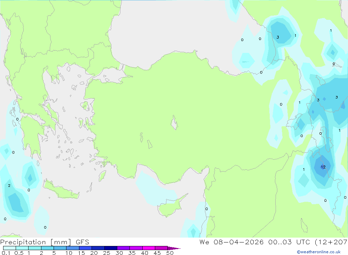Click the '12' precipitation value on map
The image size is (348, 255).
tap(323, 167)
